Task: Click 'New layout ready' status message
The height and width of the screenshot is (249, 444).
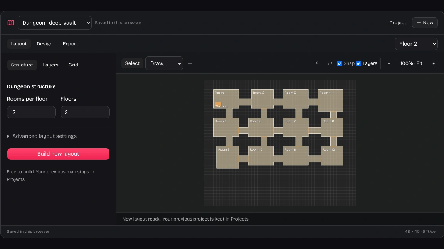Action: [186, 219]
